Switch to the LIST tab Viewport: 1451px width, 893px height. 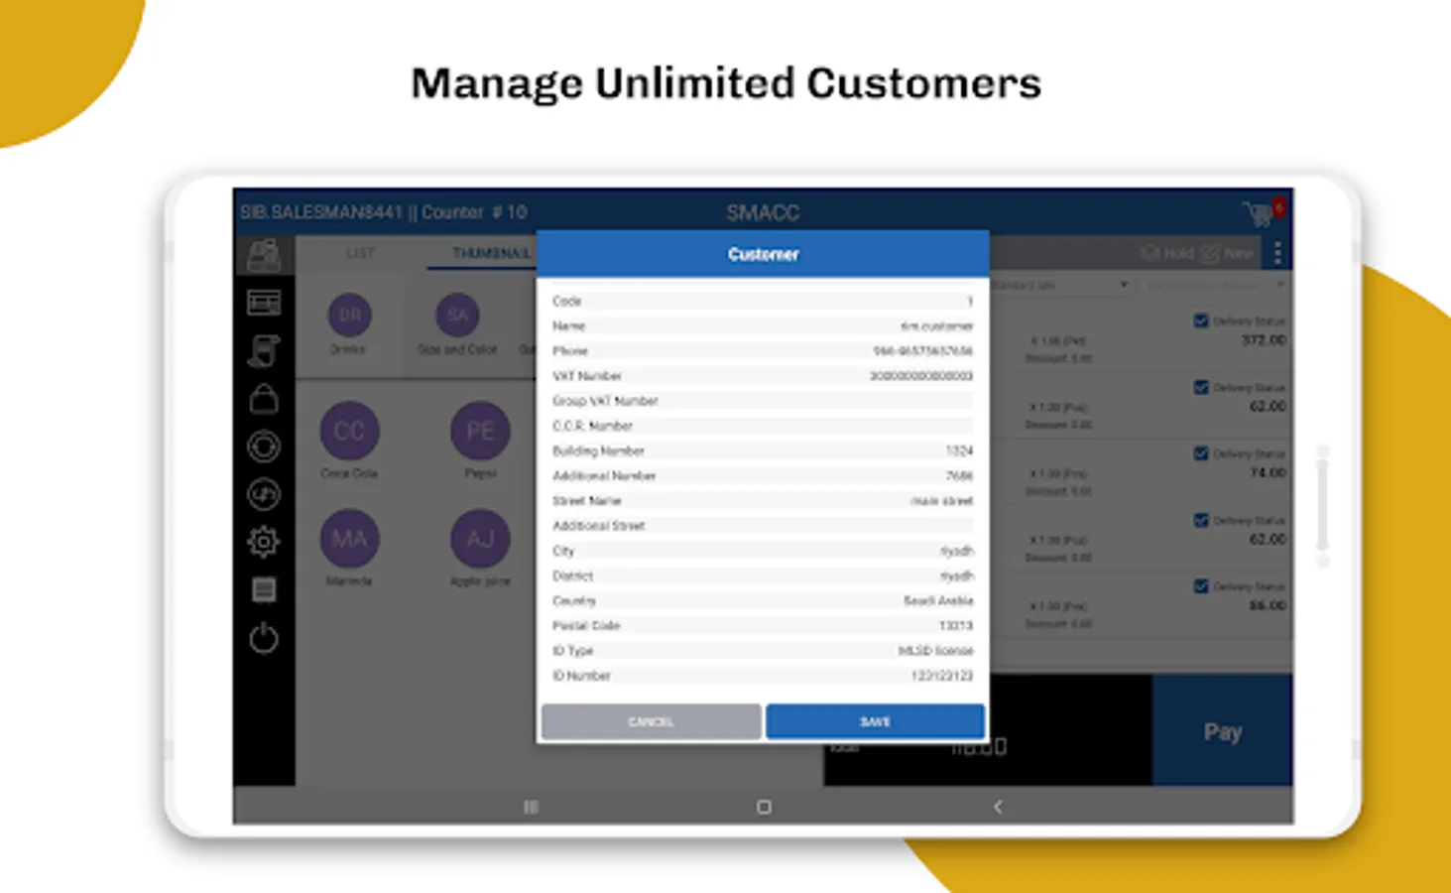pos(360,253)
